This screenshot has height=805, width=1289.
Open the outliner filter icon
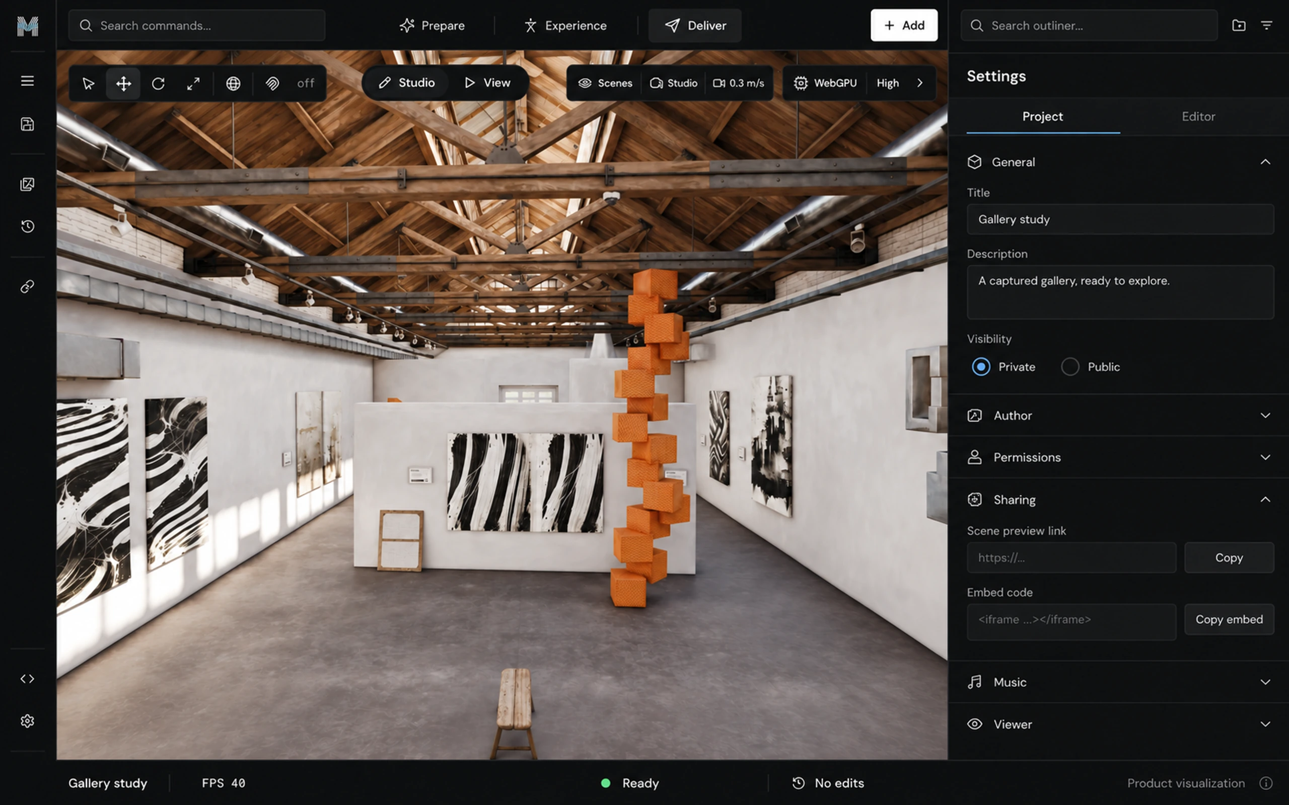point(1267,25)
